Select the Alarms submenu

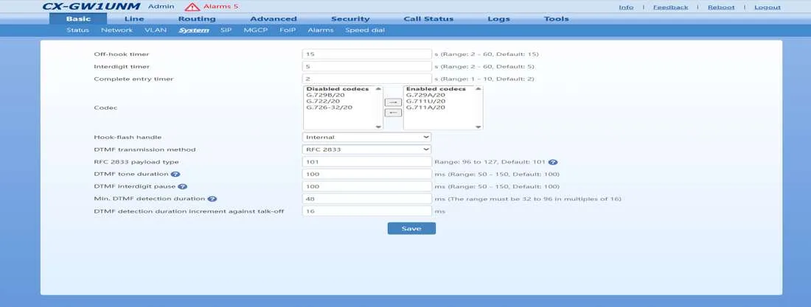click(321, 30)
